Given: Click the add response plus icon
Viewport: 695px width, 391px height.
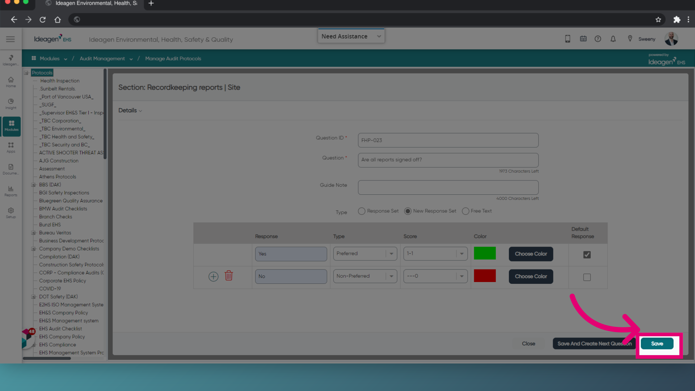Looking at the screenshot, I should point(214,277).
